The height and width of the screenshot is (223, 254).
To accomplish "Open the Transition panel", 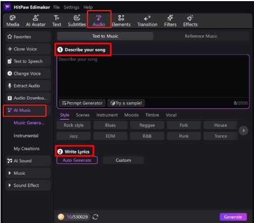I will point(147,21).
